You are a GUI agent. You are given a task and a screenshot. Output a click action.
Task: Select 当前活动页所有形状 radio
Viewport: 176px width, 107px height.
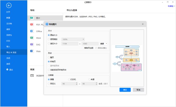pyautogui.click(x=49, y=70)
